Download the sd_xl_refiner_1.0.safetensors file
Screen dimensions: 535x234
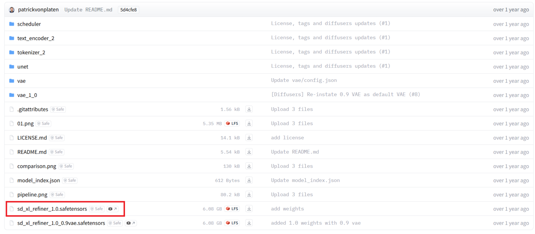(249, 209)
